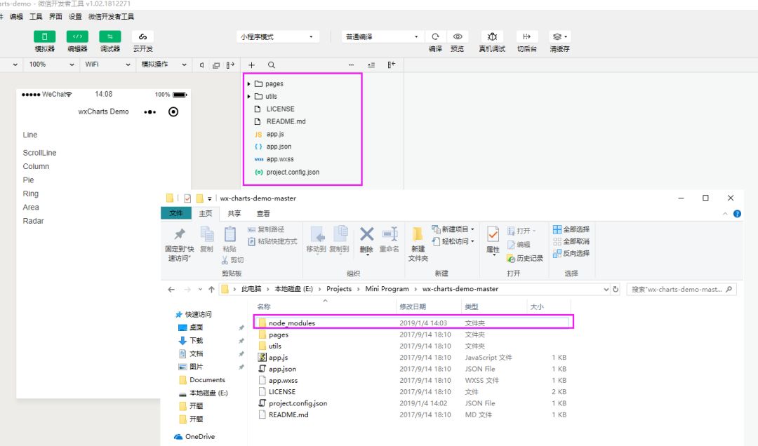The width and height of the screenshot is (758, 446).
Task: Open the 新建项目 dropdown
Action: coord(453,229)
